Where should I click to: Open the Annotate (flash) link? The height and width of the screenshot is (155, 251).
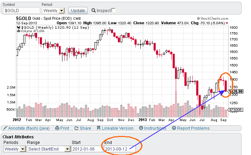click(23, 128)
